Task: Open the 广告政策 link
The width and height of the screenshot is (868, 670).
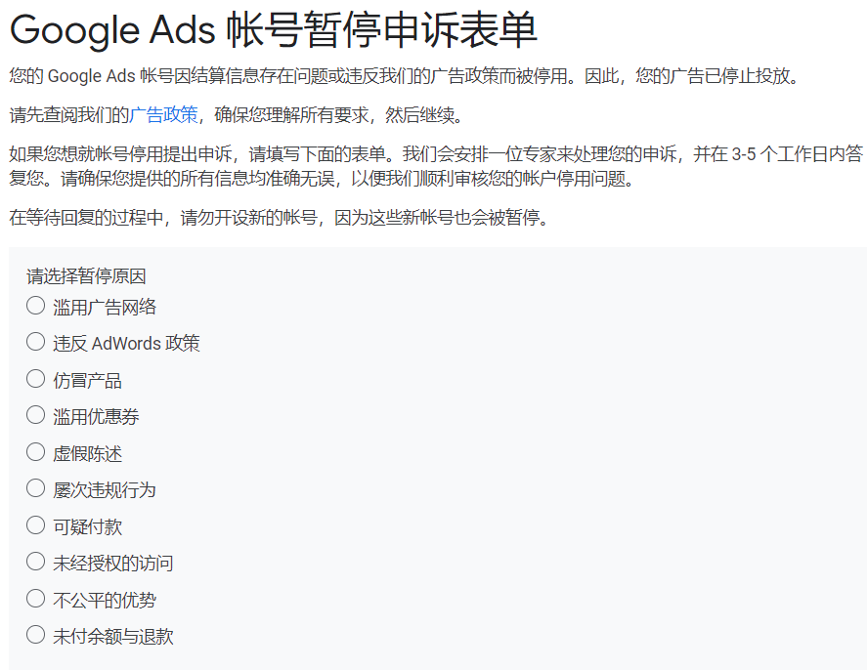Action: coord(163,116)
